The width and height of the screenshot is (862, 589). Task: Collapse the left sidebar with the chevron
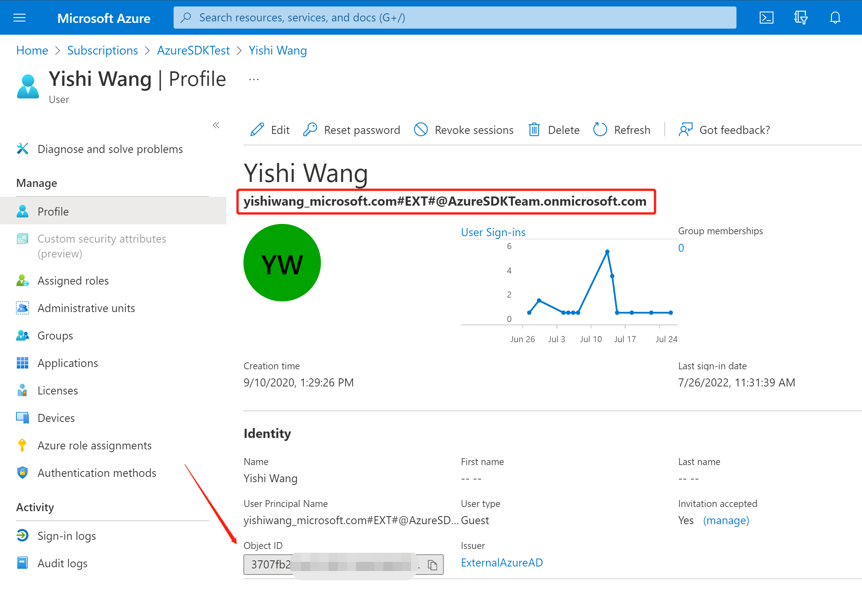[216, 125]
